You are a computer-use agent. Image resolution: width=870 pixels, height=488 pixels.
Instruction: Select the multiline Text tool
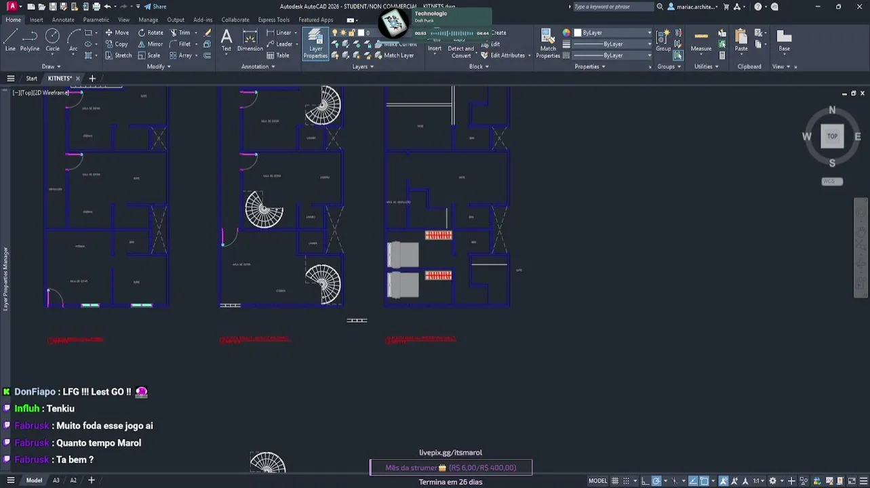pyautogui.click(x=226, y=41)
